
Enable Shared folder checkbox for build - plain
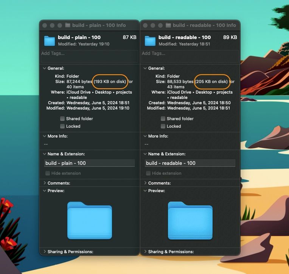[62, 119]
